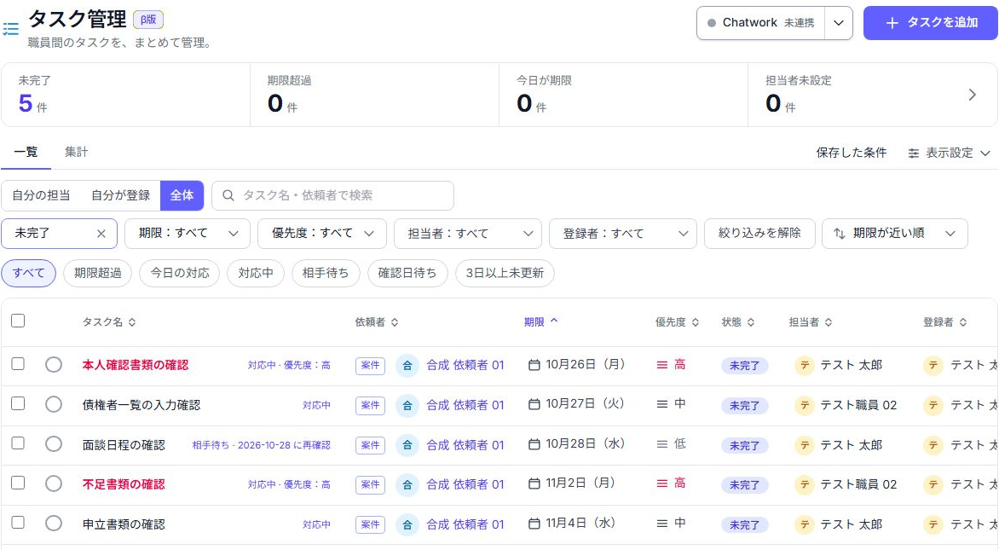999x550 pixels.
Task: Open the 未完了 5件 summary card
Action: [125, 95]
